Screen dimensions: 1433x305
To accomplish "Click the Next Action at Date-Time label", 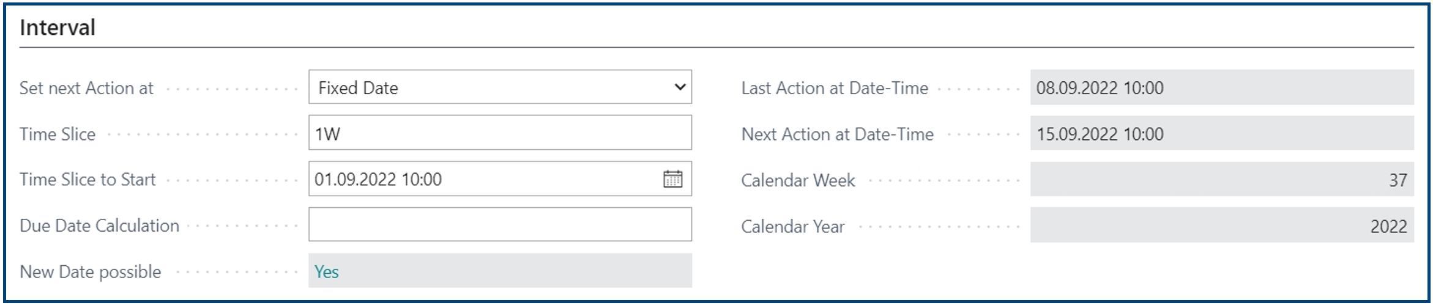I will click(837, 134).
